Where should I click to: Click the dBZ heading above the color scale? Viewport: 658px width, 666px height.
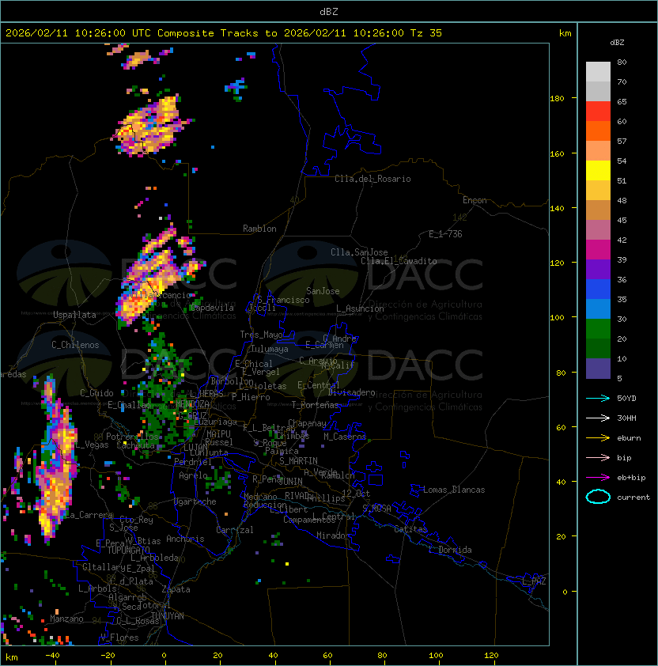click(617, 43)
